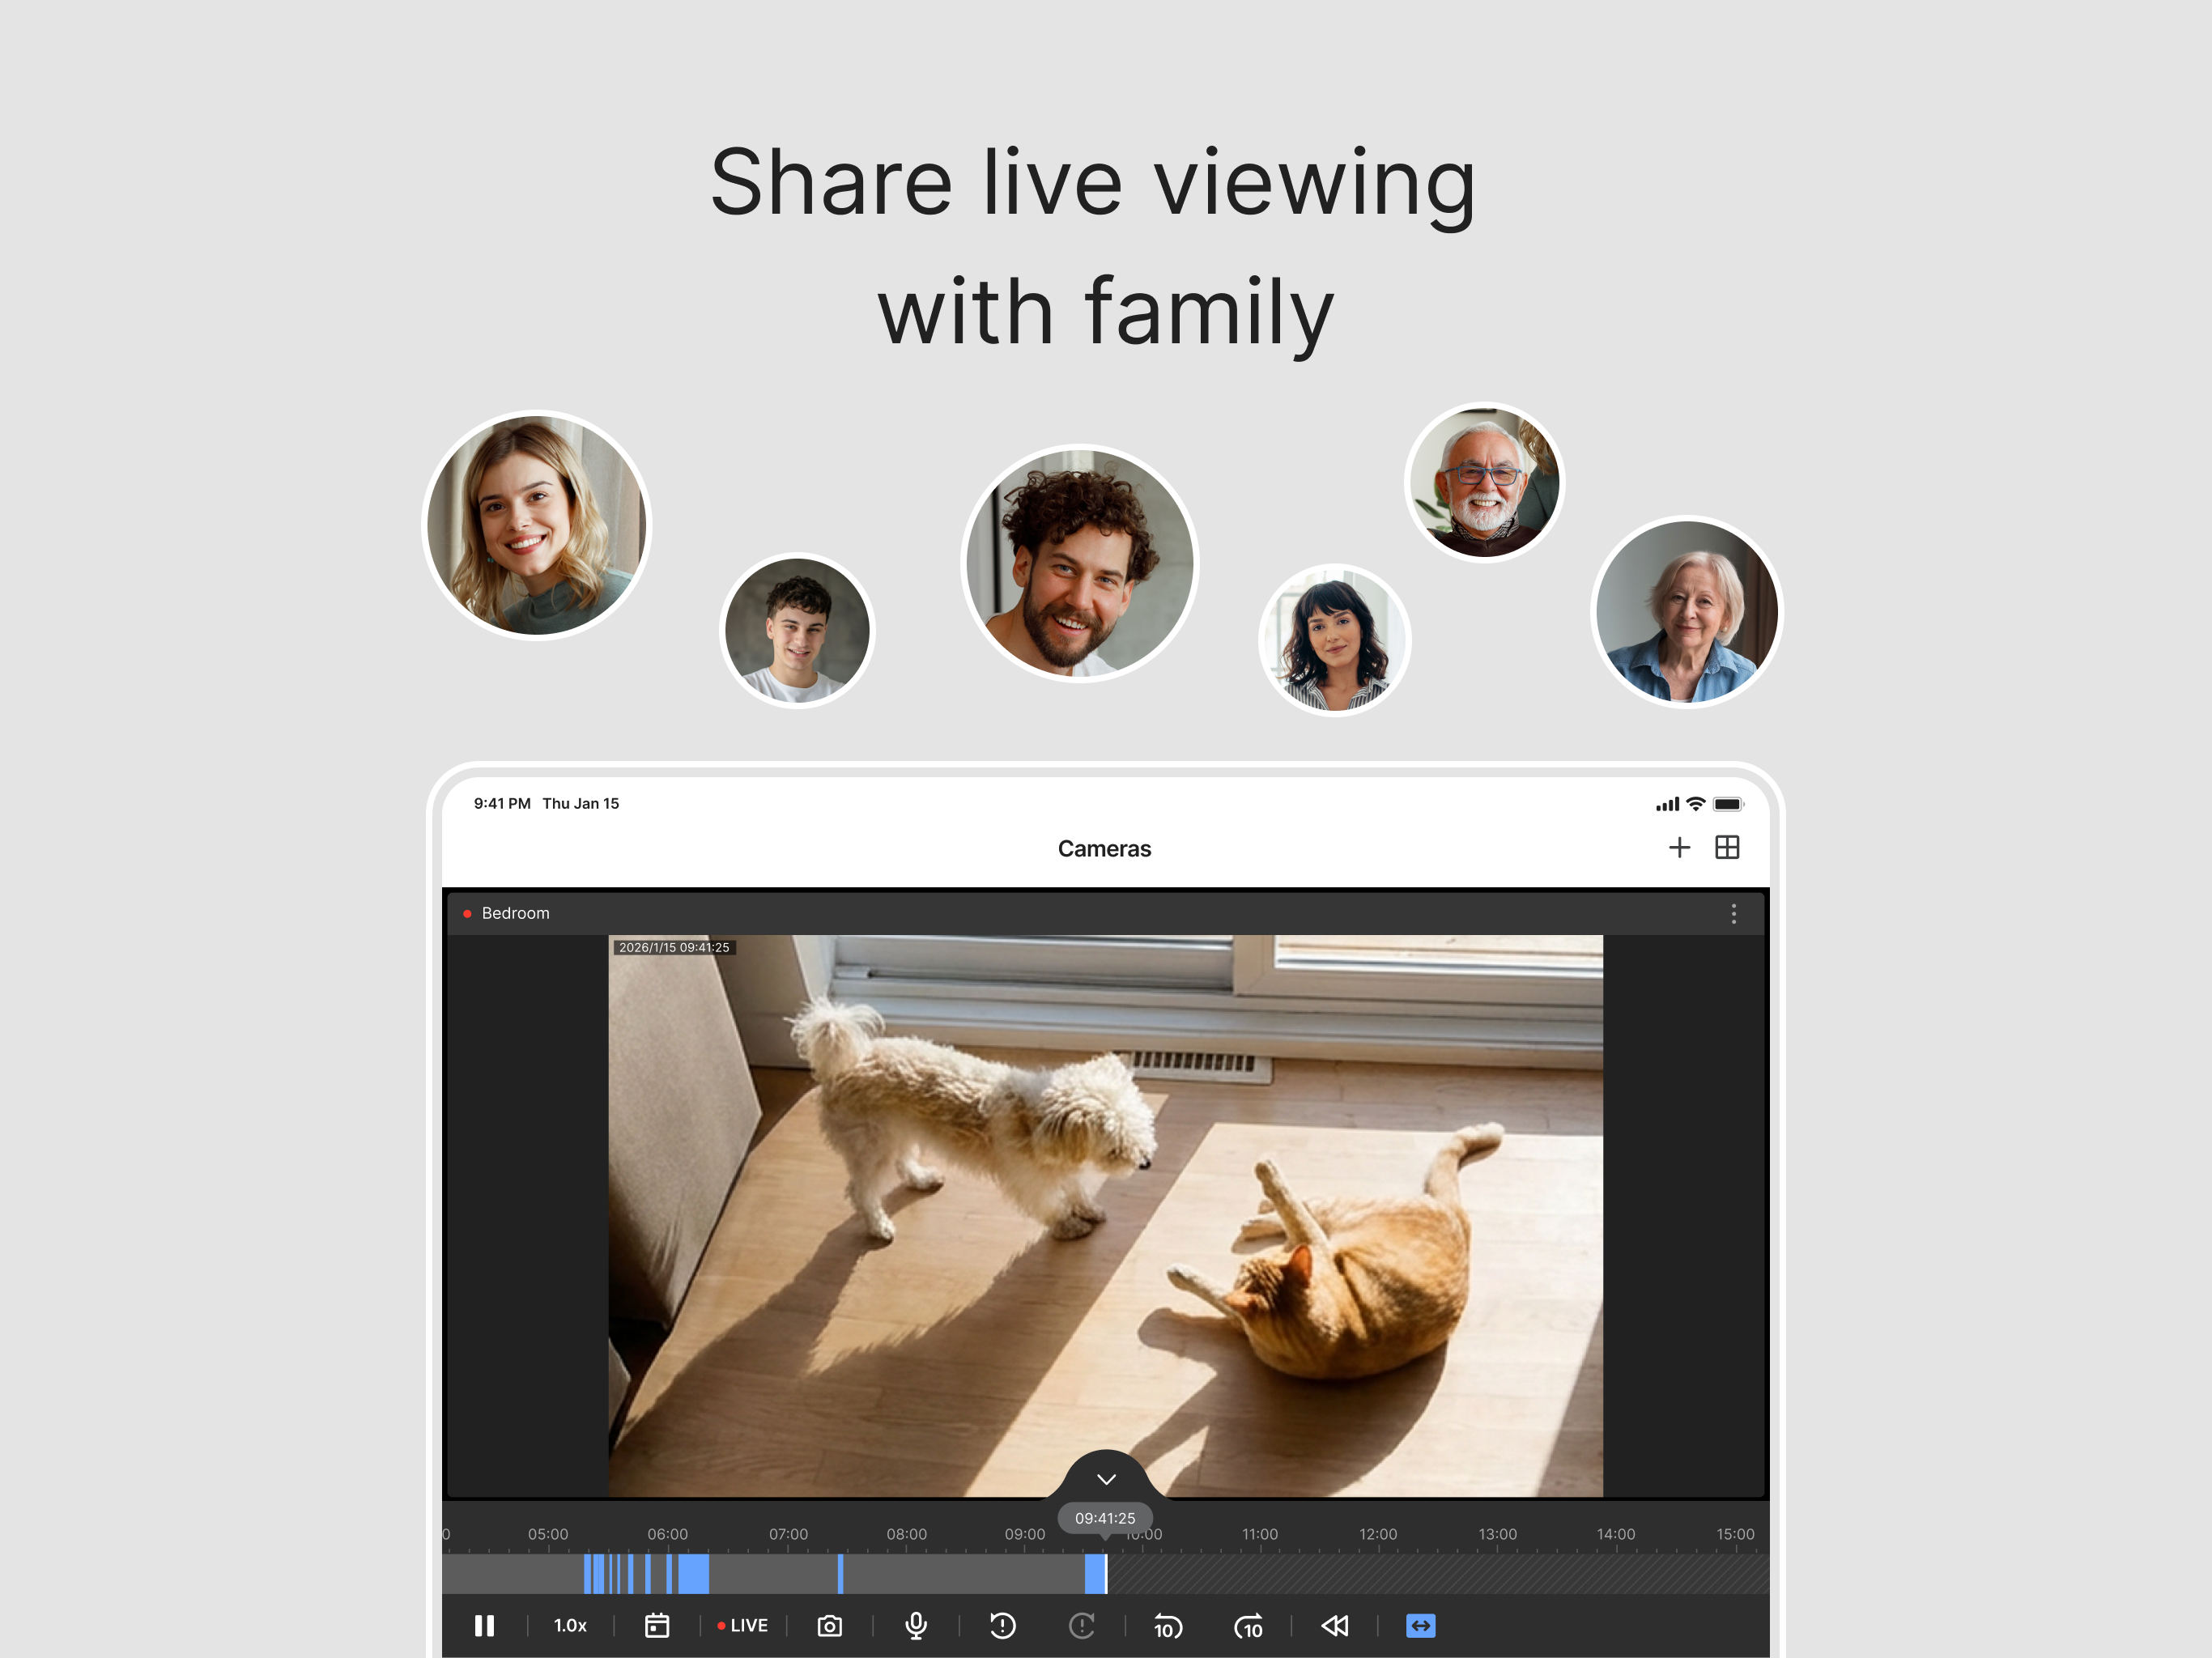This screenshot has width=2212, height=1658.
Task: Jump to LIVE view
Action: [743, 1626]
